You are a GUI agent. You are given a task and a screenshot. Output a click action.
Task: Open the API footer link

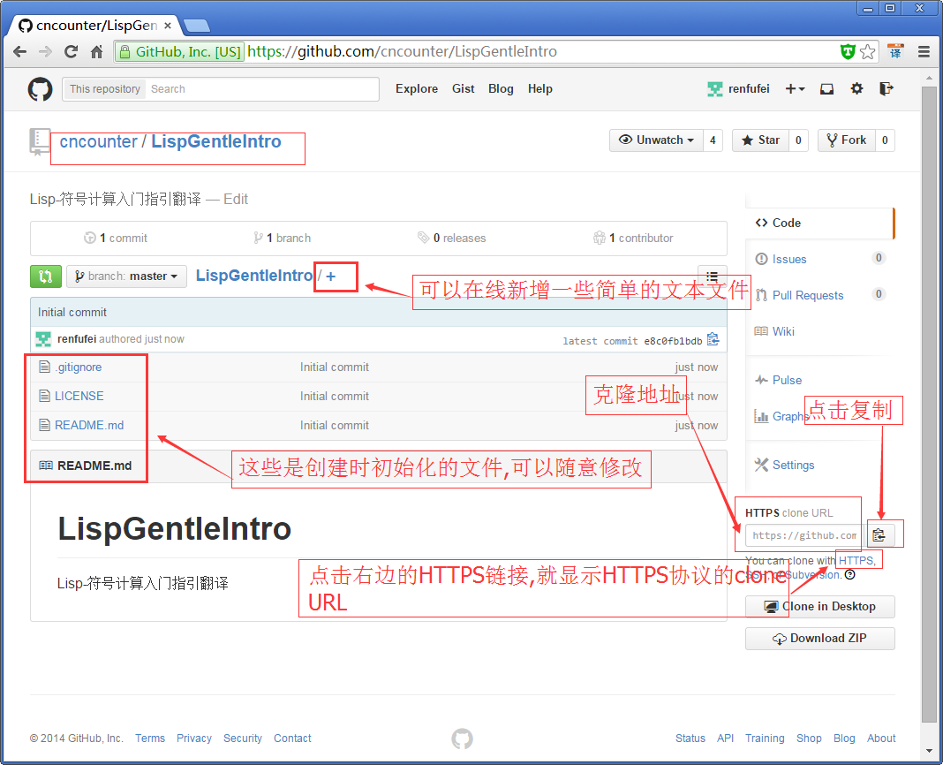click(725, 738)
